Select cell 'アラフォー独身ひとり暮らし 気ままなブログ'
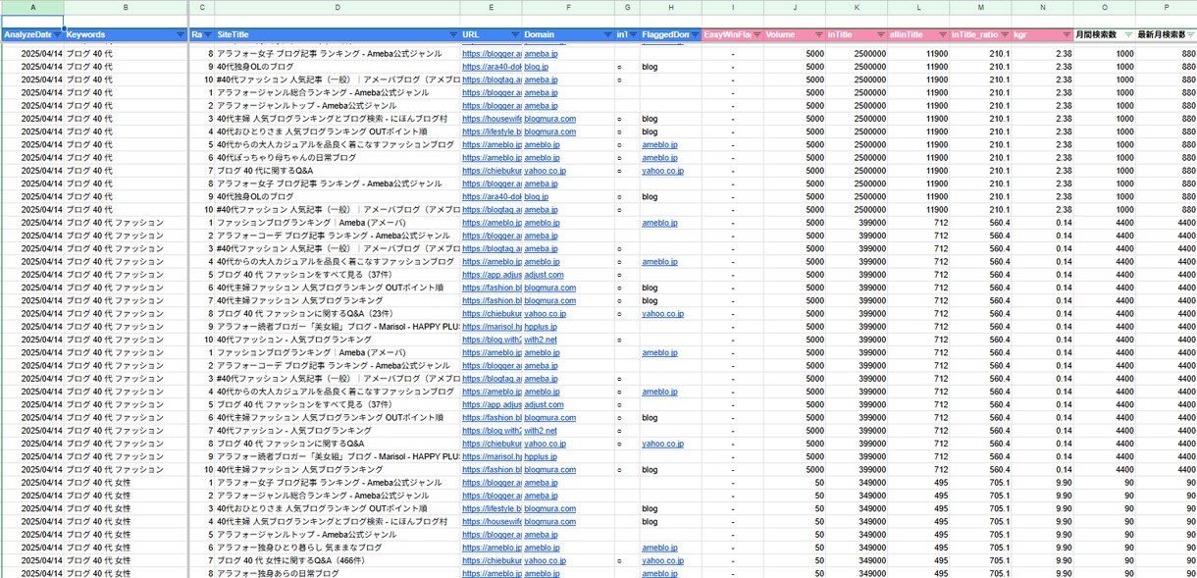 (x=338, y=548)
